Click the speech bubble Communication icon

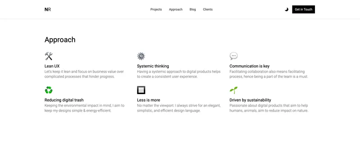234,56
